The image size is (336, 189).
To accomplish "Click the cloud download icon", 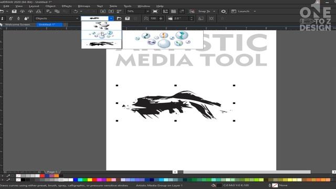I will tap(22, 11).
